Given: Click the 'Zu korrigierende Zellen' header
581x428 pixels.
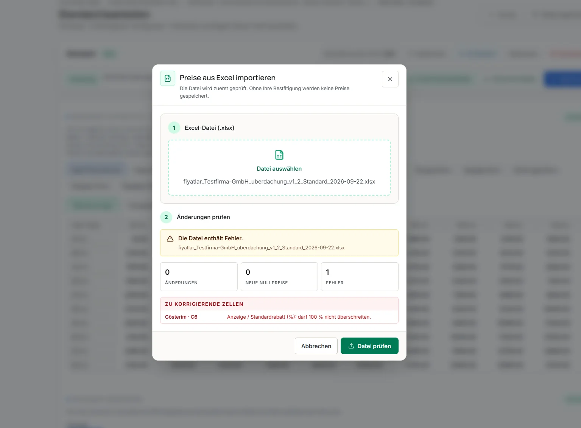Looking at the screenshot, I should click(204, 304).
